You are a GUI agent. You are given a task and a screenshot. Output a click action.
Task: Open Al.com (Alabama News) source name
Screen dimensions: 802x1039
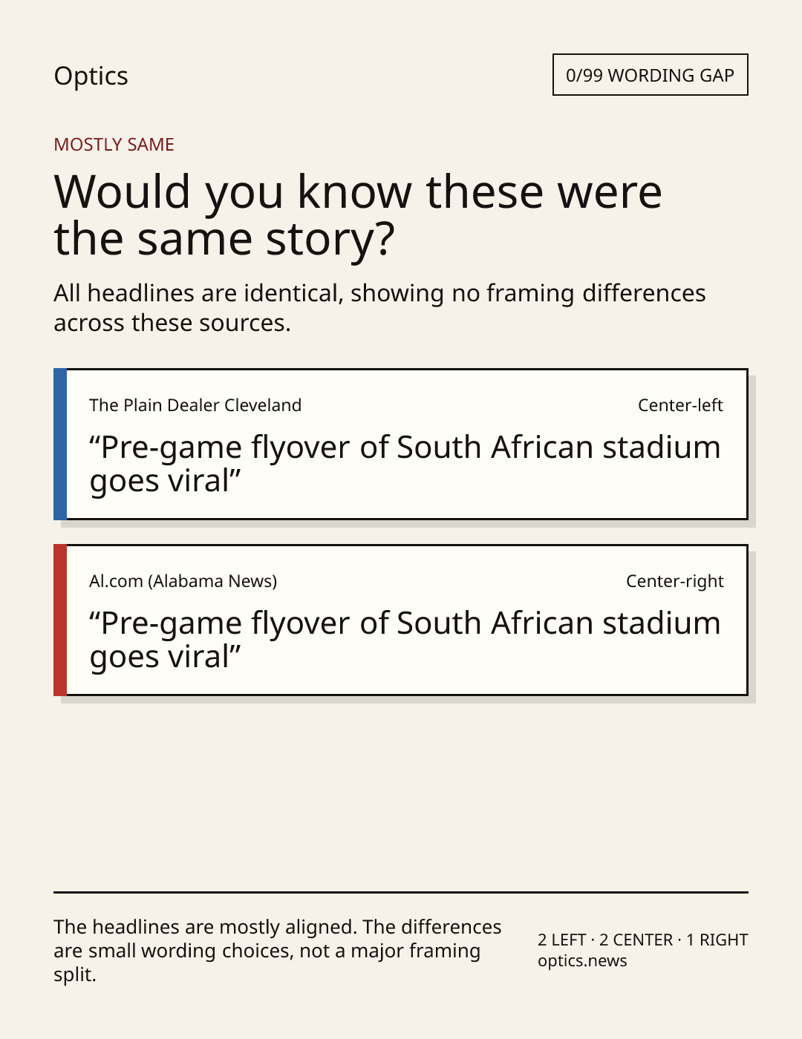(x=183, y=581)
